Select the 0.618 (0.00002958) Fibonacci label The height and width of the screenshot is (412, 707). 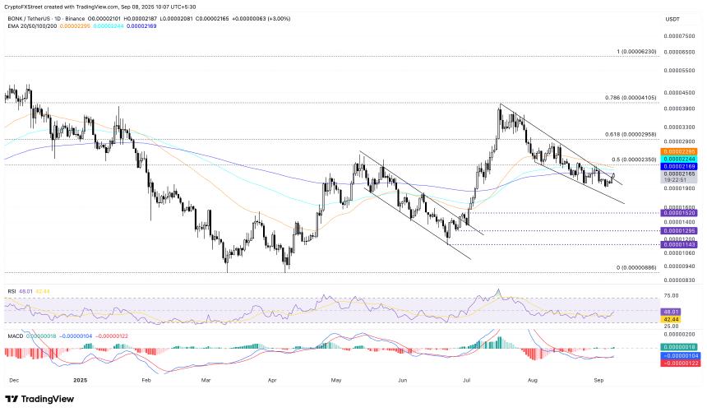[x=631, y=135]
